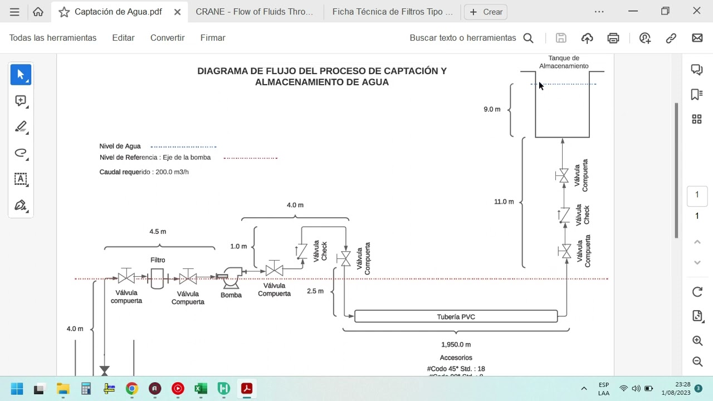Click the vertical document scrollbar
Screen dimensions: 713x401
click(x=677, y=170)
